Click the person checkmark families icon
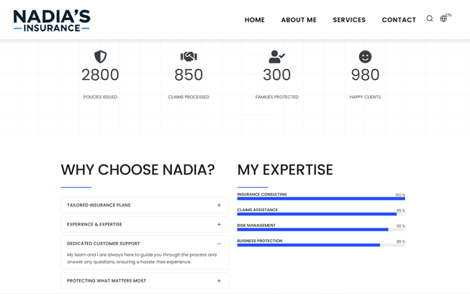This screenshot has height=294, width=470. pyautogui.click(x=276, y=56)
